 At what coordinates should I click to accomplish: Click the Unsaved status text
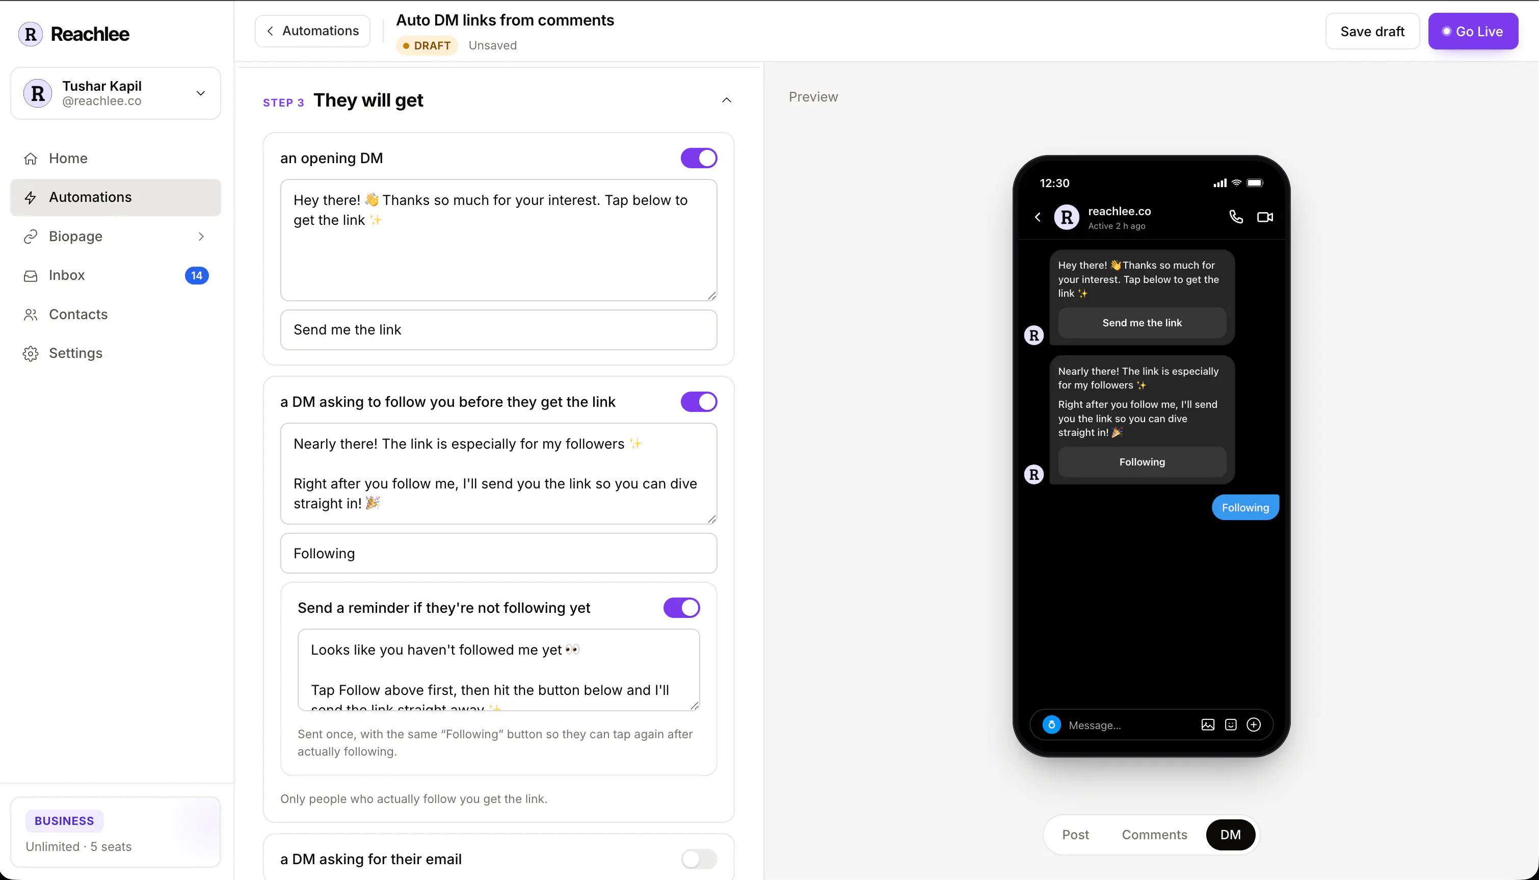click(492, 45)
